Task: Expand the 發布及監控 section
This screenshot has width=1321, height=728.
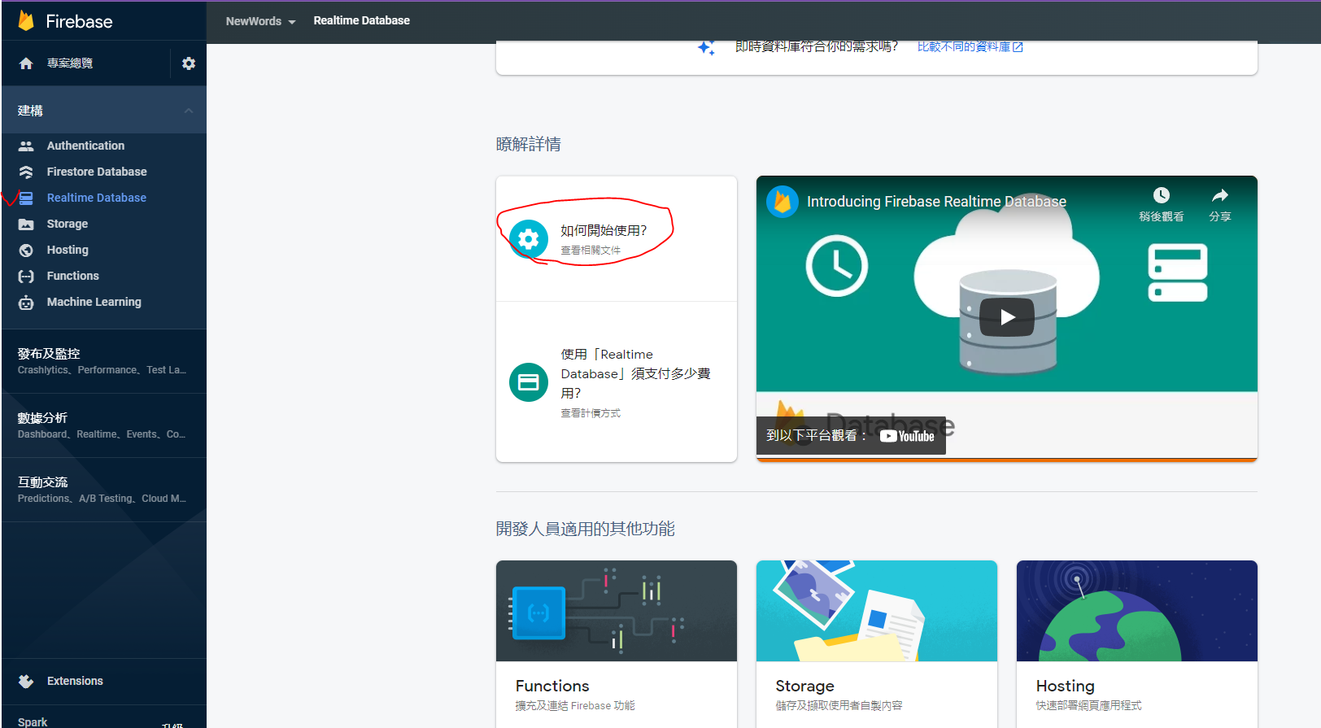Action: coord(104,361)
